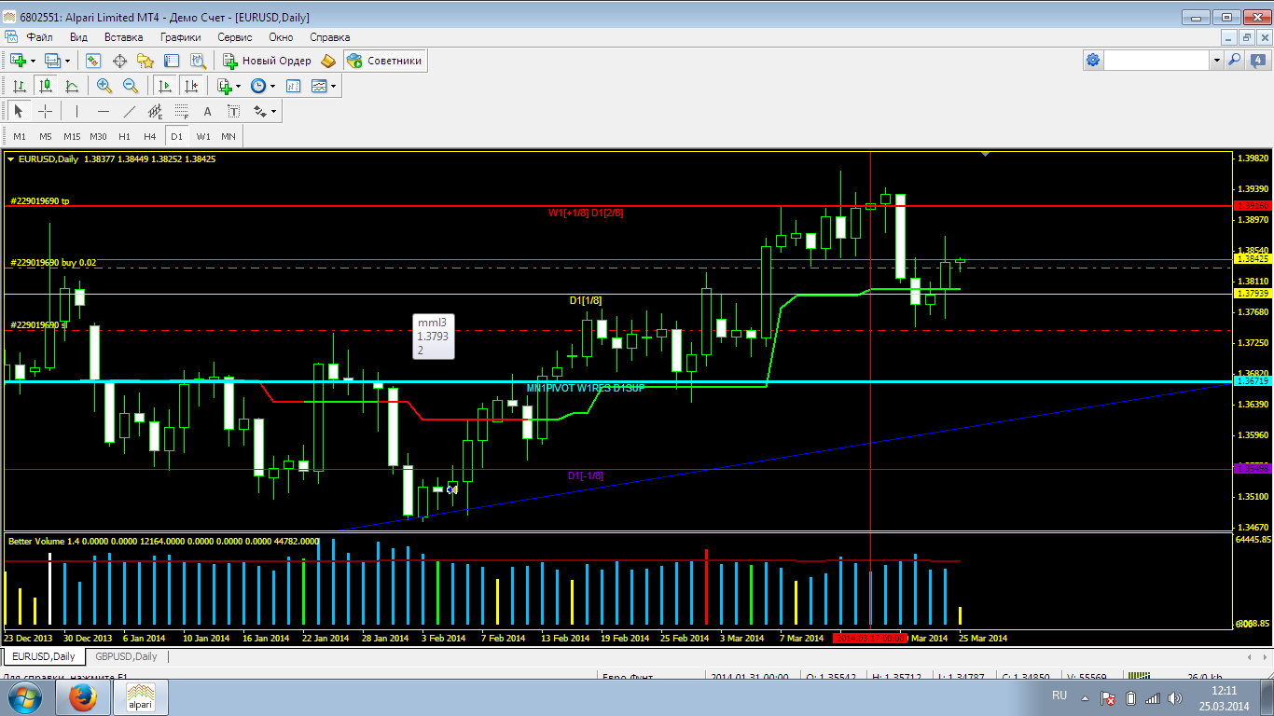Image resolution: width=1274 pixels, height=716 pixels.
Task: Select the EURUSD,Daily chart tab
Action: 43,656
